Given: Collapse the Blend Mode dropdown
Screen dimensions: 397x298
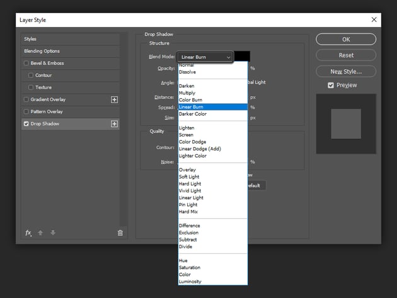Looking at the screenshot, I should tap(205, 57).
